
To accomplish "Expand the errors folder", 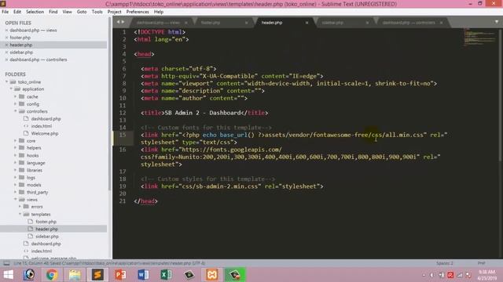I will click(20, 207).
